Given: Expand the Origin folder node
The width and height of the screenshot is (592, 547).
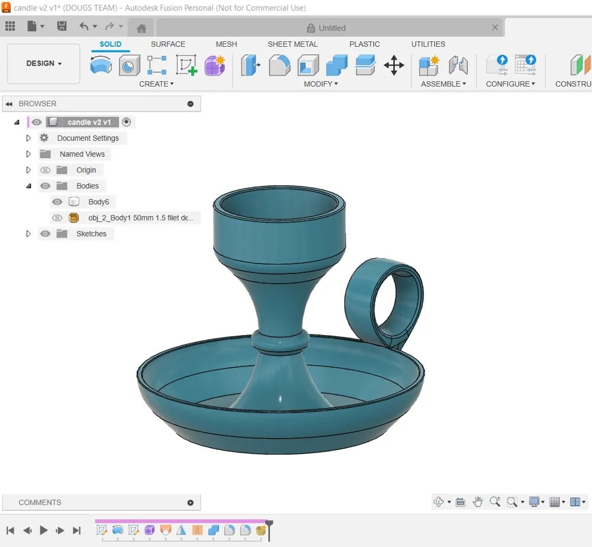Looking at the screenshot, I should point(28,170).
